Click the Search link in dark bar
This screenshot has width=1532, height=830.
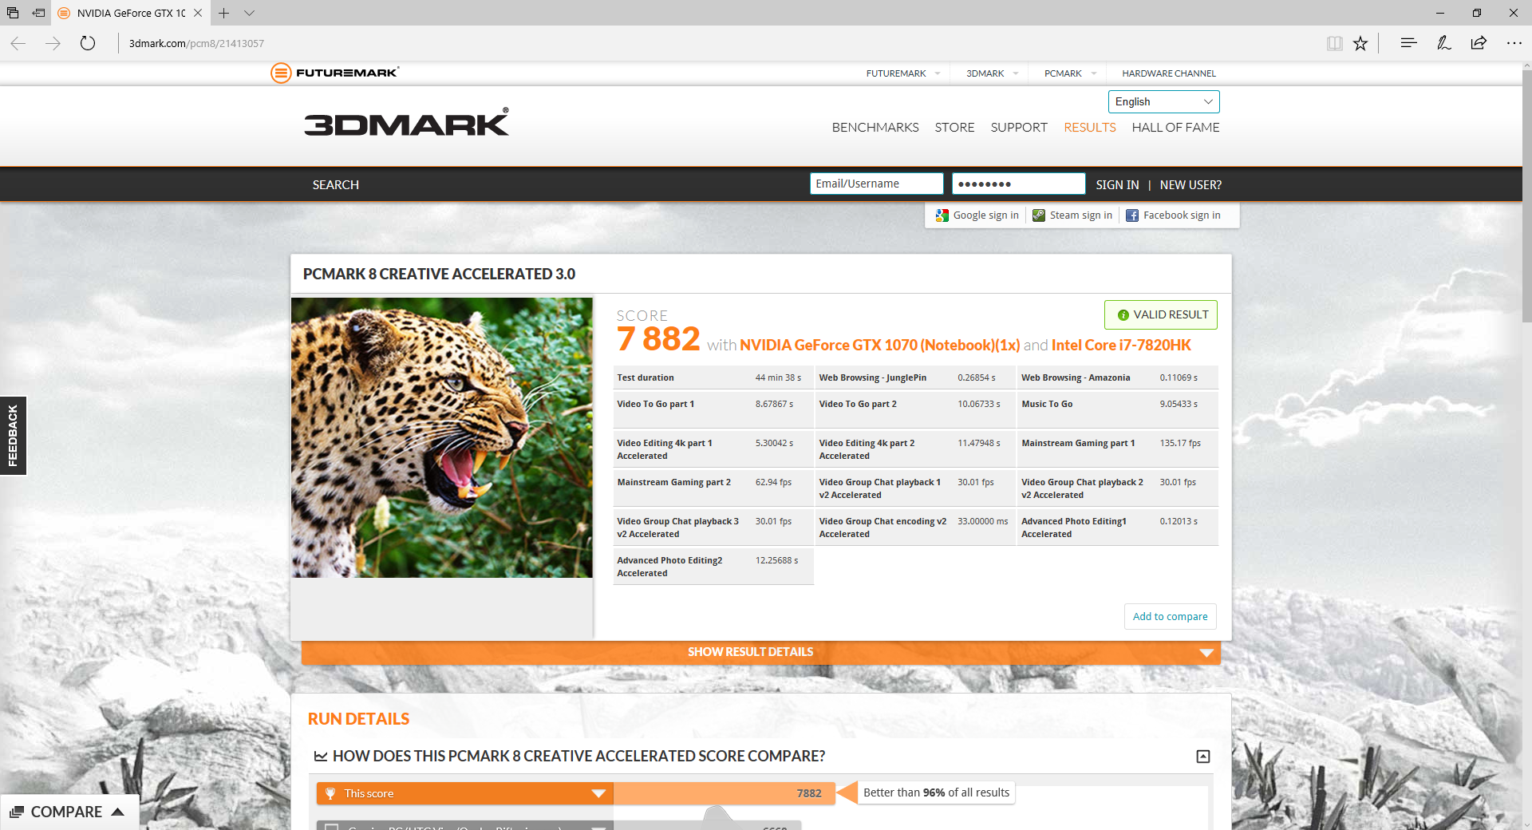tap(336, 185)
